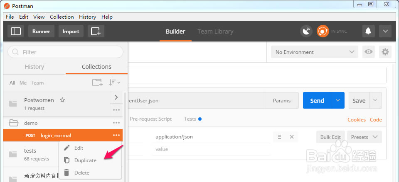Select the sidebar Collections tab
Viewport: 399px width, 182px height.
[96, 67]
